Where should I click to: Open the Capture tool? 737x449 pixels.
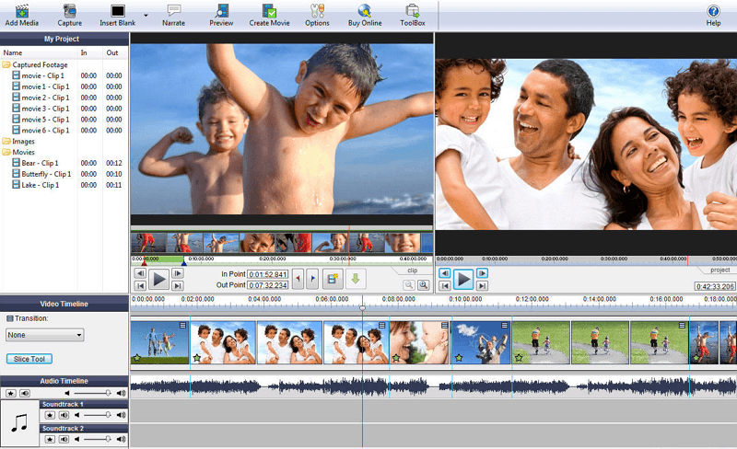69,13
